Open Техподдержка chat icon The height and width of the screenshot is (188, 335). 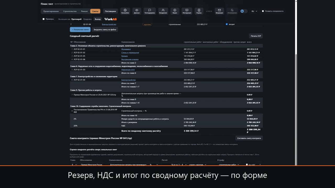click(x=149, y=11)
